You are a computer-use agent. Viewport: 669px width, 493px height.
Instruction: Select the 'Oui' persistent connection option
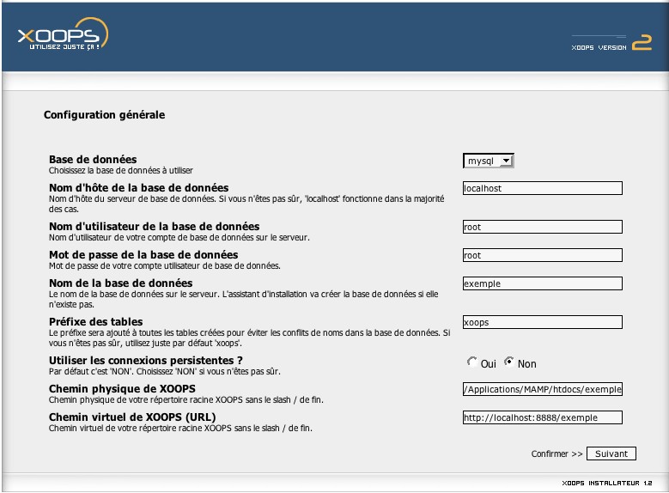[x=471, y=362]
